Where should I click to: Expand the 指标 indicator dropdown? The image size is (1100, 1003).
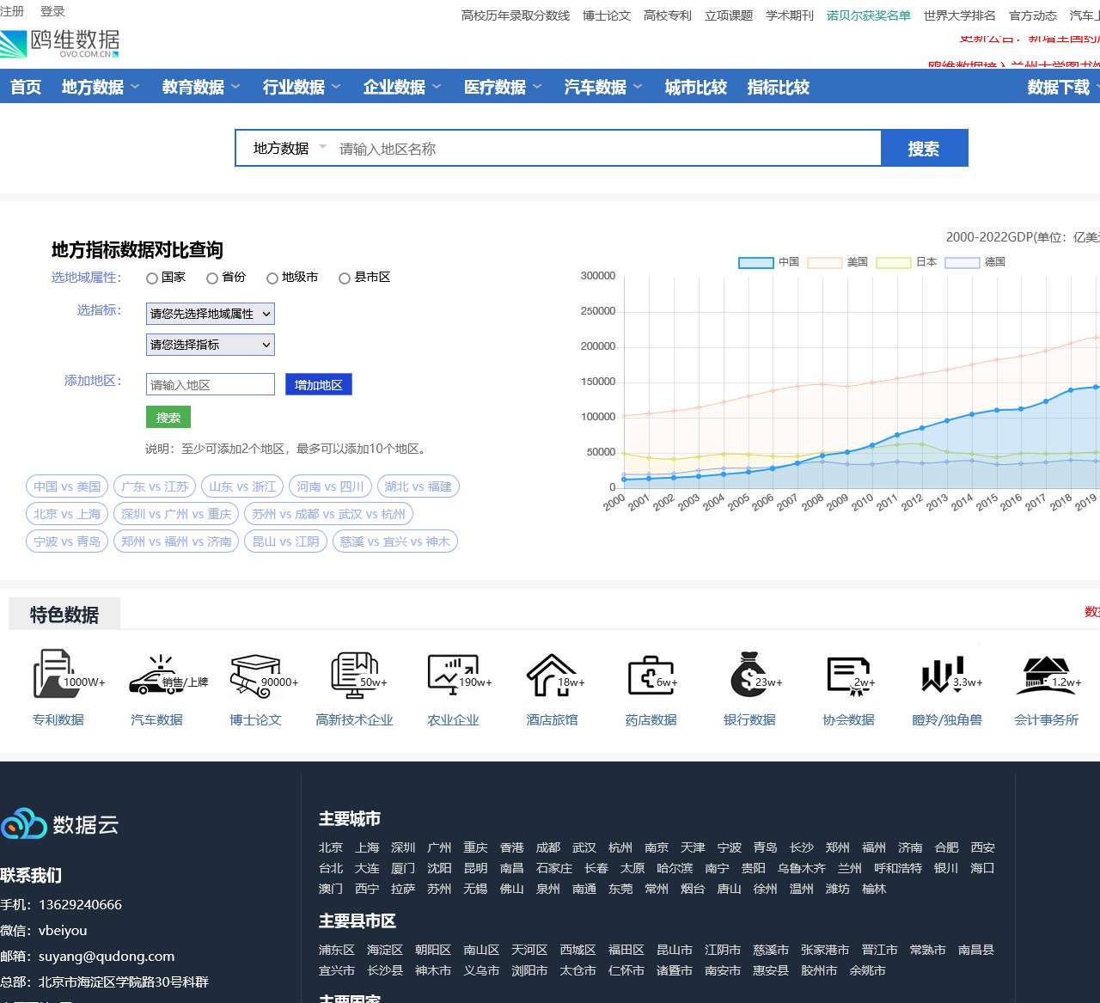tap(210, 345)
